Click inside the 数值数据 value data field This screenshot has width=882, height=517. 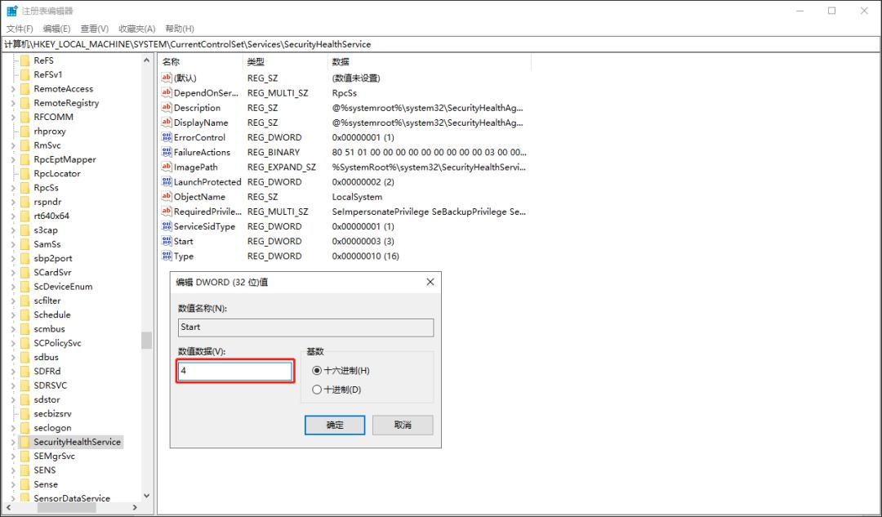point(234,371)
